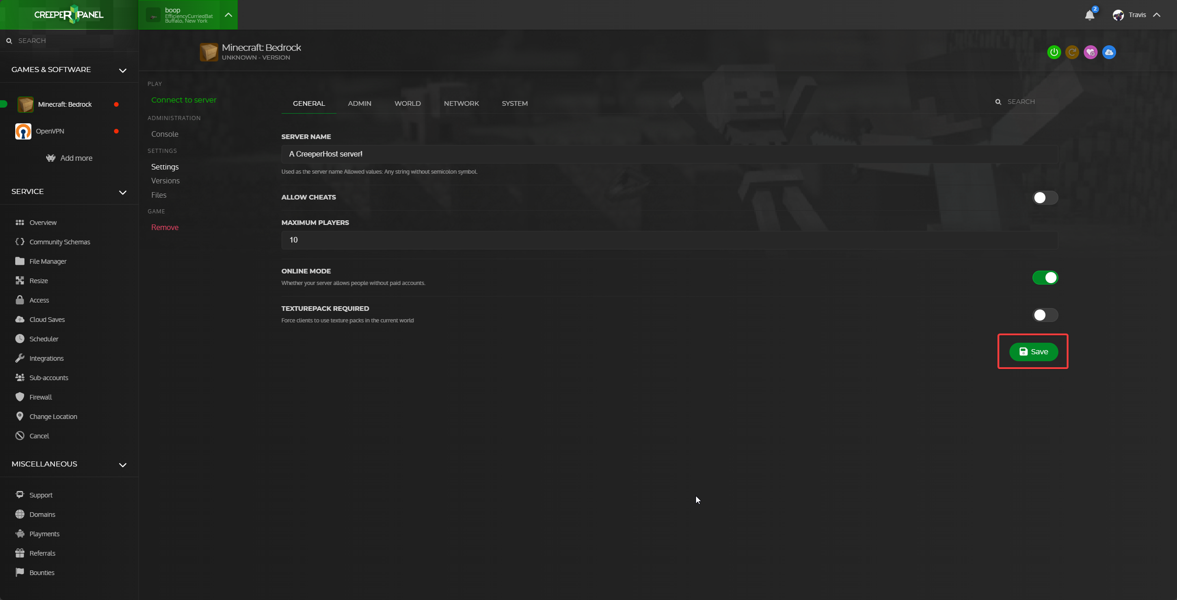The width and height of the screenshot is (1177, 600).
Task: Save the server settings
Action: pyautogui.click(x=1033, y=352)
